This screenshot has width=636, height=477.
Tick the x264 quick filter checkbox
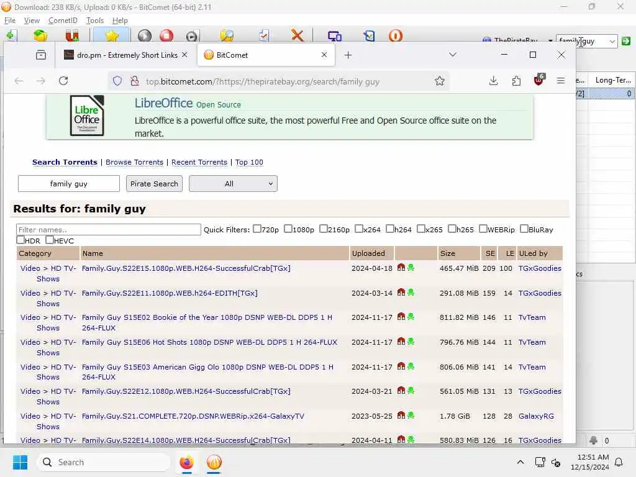click(x=358, y=229)
